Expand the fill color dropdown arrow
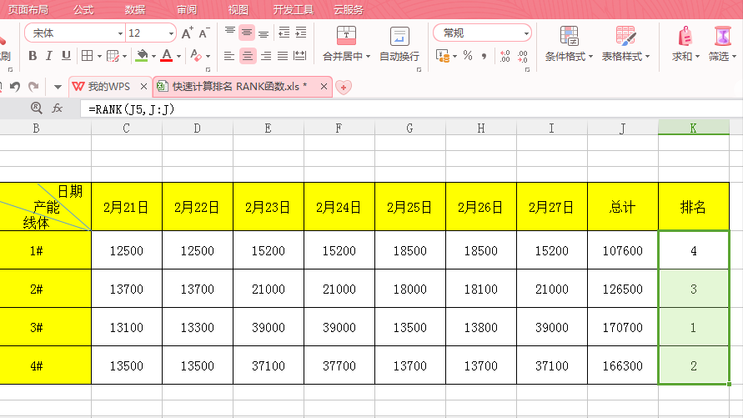This screenshot has width=743, height=418. 153,57
